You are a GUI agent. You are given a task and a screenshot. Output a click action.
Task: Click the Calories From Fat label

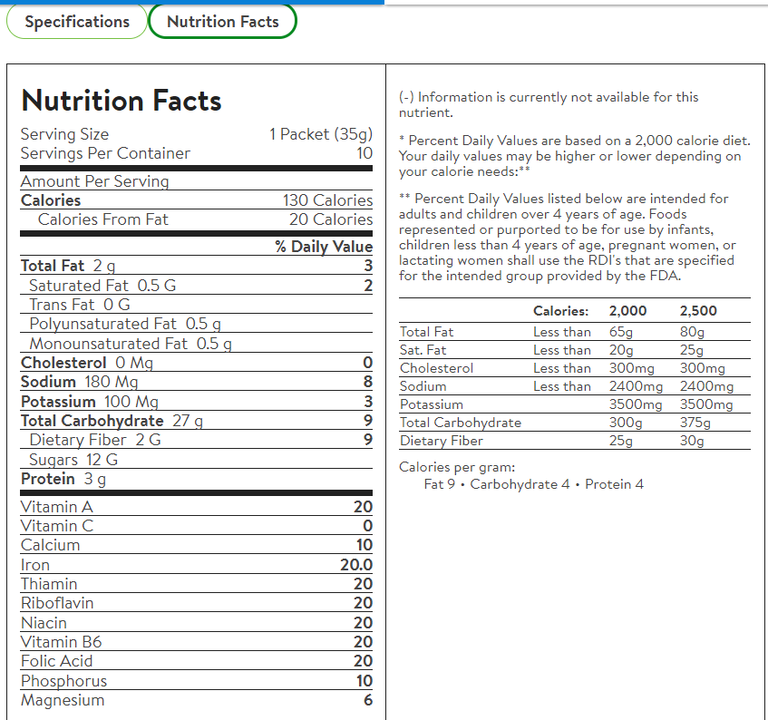tap(103, 219)
